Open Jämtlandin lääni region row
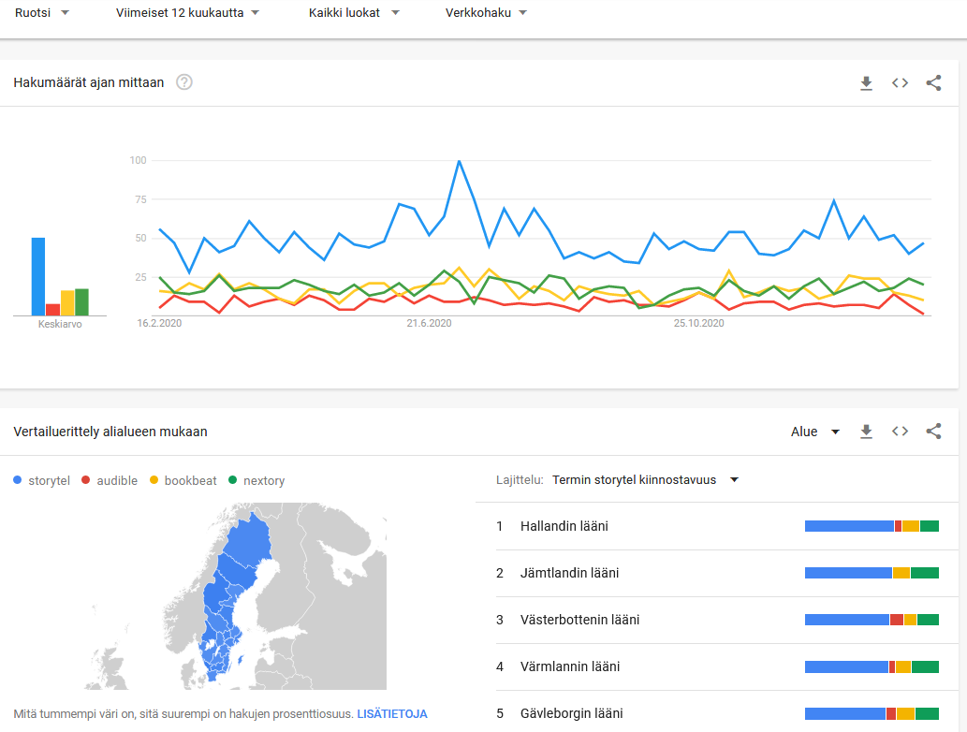The width and height of the screenshot is (967, 732). 569,573
